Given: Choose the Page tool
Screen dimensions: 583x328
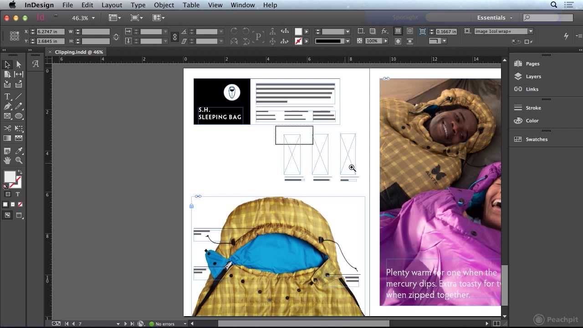Looking at the screenshot, I should pos(7,74).
